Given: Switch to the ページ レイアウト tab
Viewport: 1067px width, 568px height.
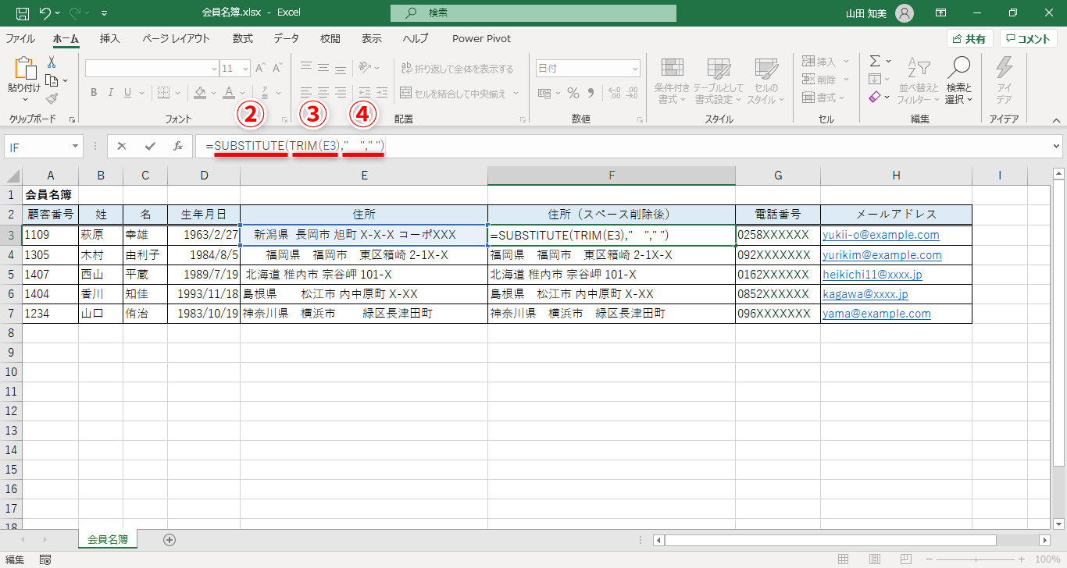Looking at the screenshot, I should click(x=176, y=38).
